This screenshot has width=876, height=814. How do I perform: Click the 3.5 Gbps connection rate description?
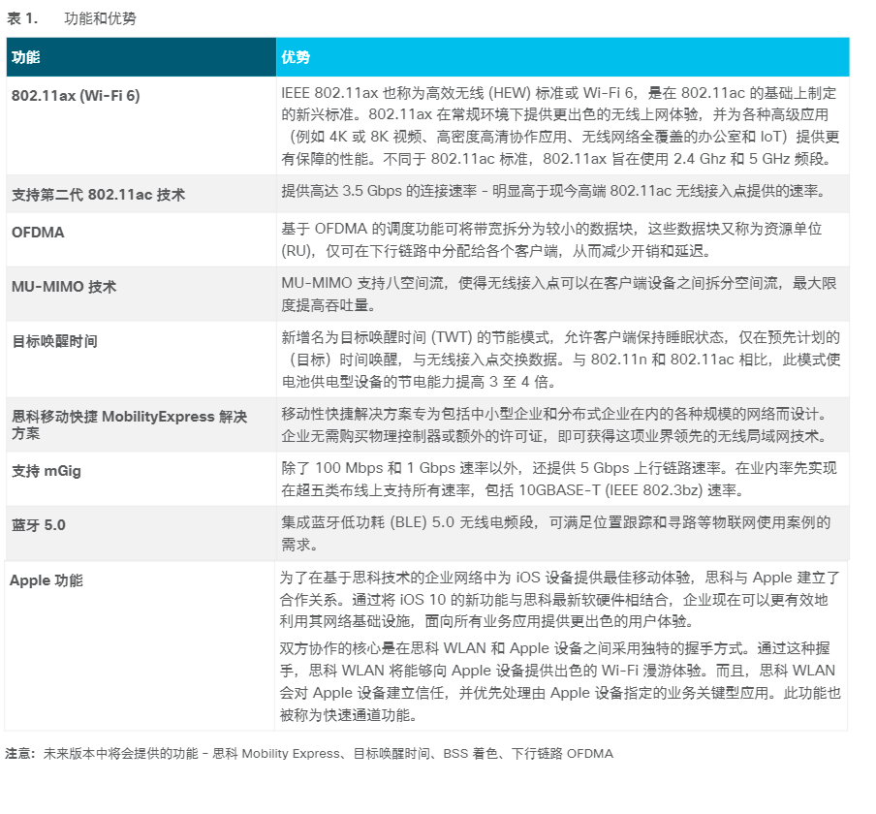[x=553, y=191]
